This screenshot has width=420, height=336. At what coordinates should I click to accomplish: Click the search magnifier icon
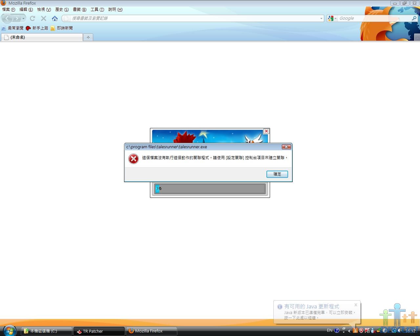(x=414, y=18)
